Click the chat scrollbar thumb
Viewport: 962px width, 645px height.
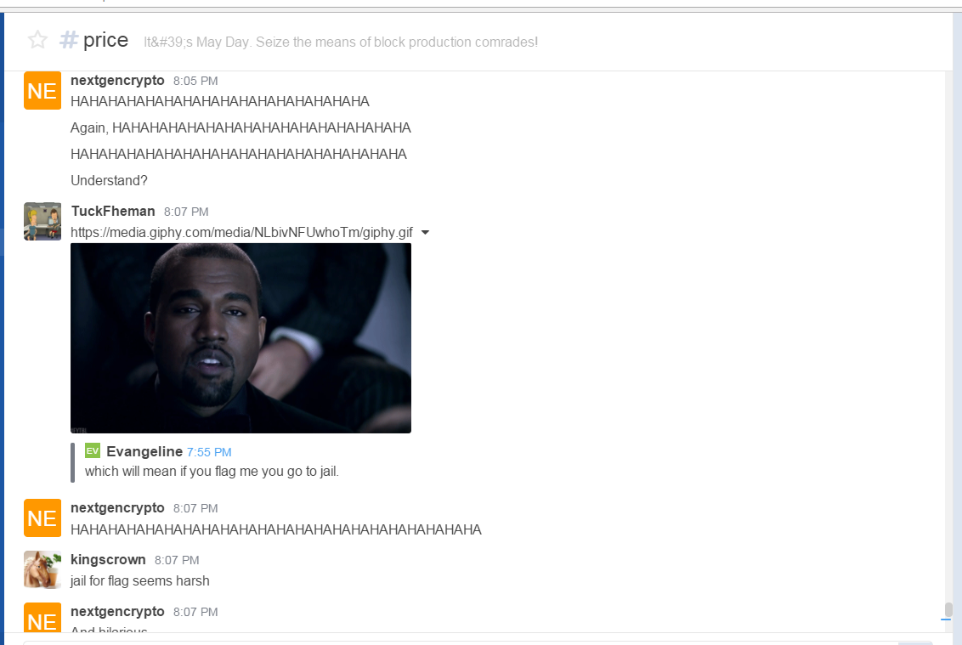(x=948, y=609)
